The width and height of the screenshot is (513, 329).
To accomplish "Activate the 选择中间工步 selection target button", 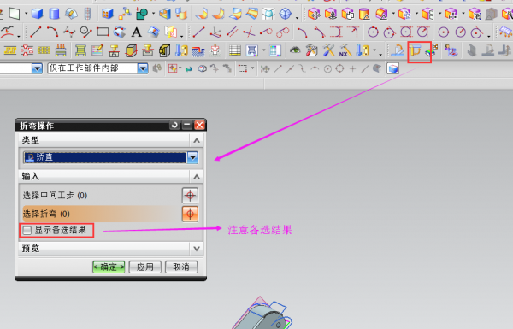I will [190, 196].
